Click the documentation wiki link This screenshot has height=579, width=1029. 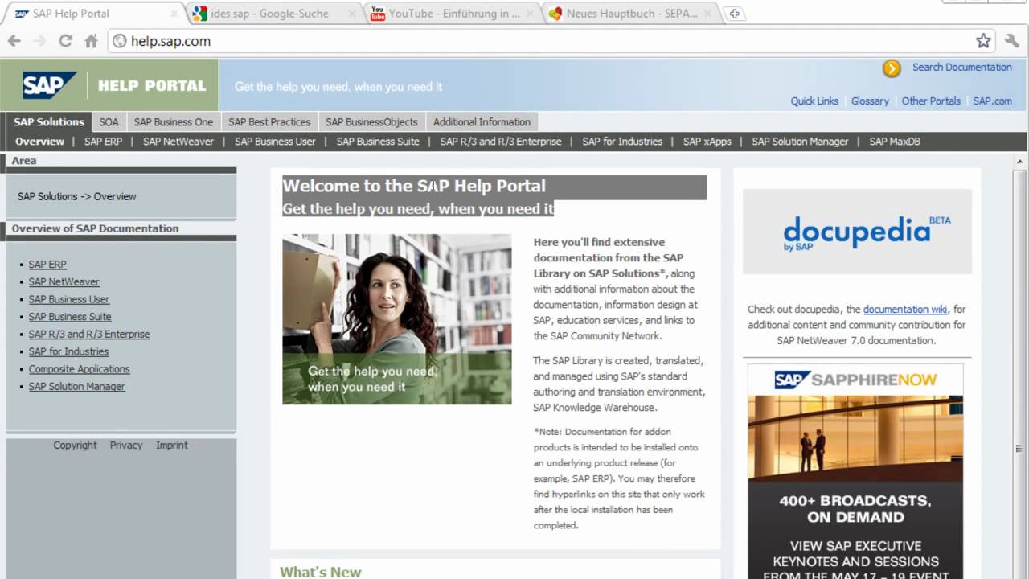point(905,310)
